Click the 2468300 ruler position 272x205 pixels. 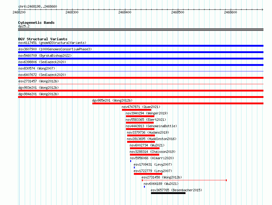point(72,12)
